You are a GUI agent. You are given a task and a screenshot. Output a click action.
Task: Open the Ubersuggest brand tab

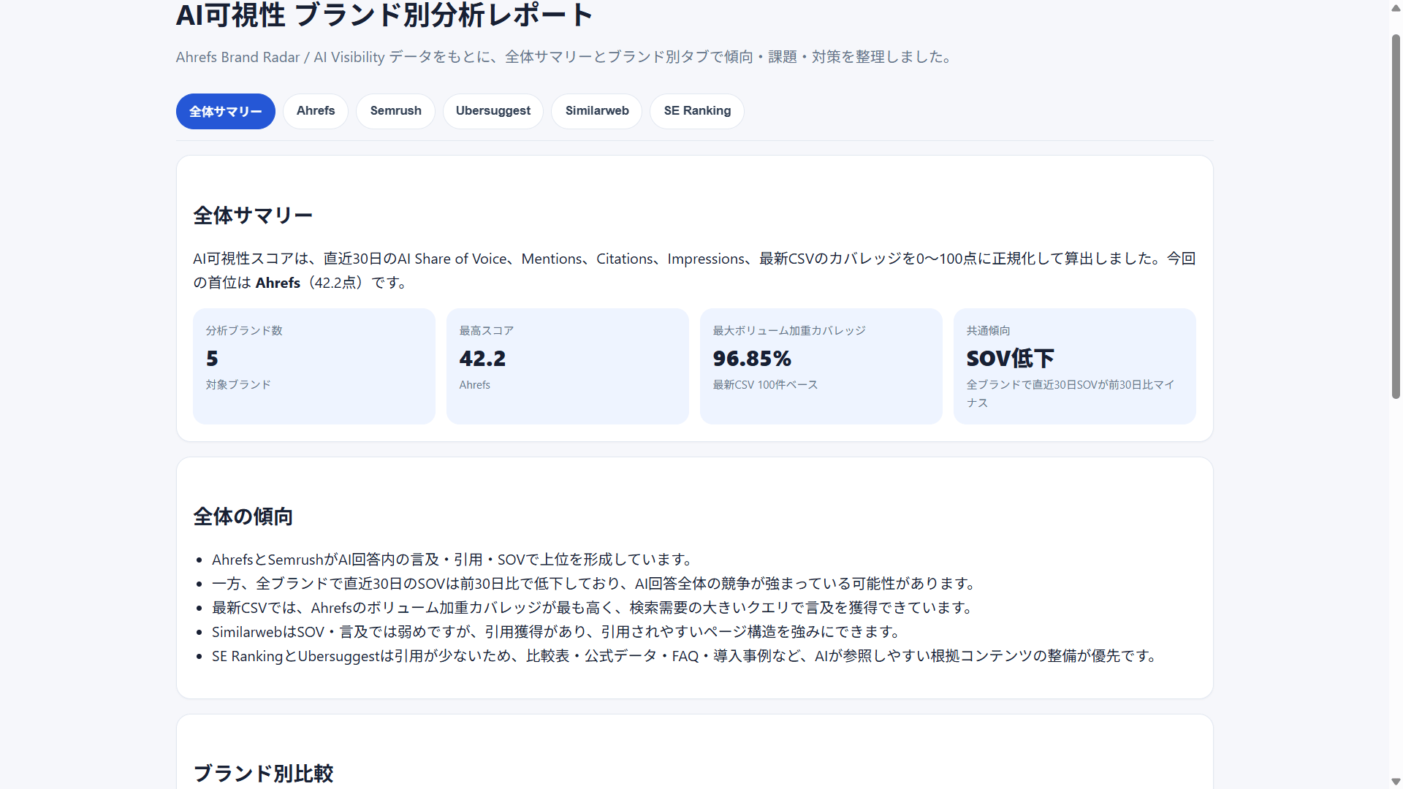pos(493,111)
